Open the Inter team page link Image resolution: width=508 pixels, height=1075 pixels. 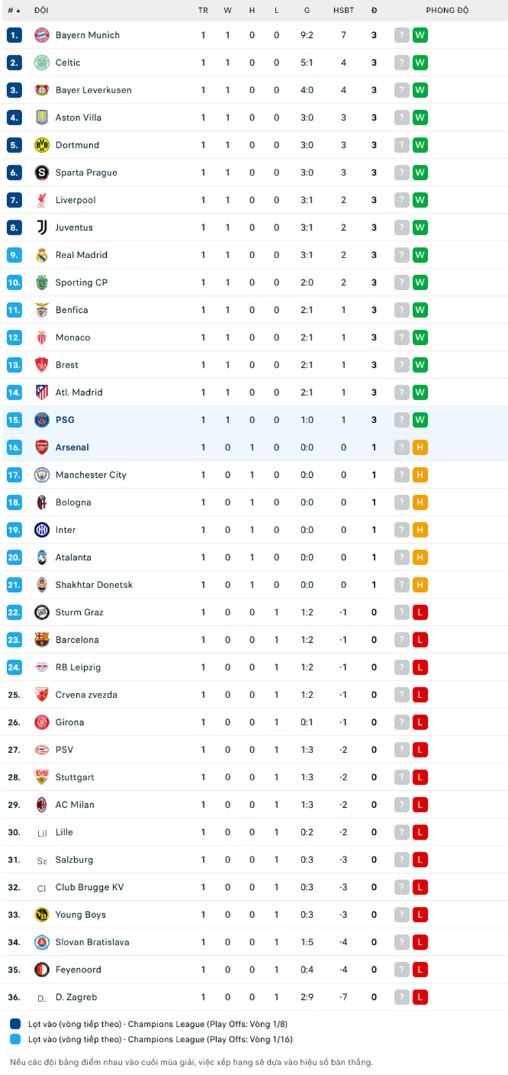[x=65, y=530]
